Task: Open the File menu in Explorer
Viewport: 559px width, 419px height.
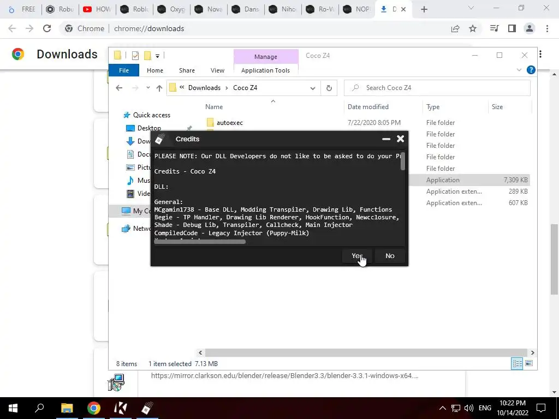Action: coord(124,70)
